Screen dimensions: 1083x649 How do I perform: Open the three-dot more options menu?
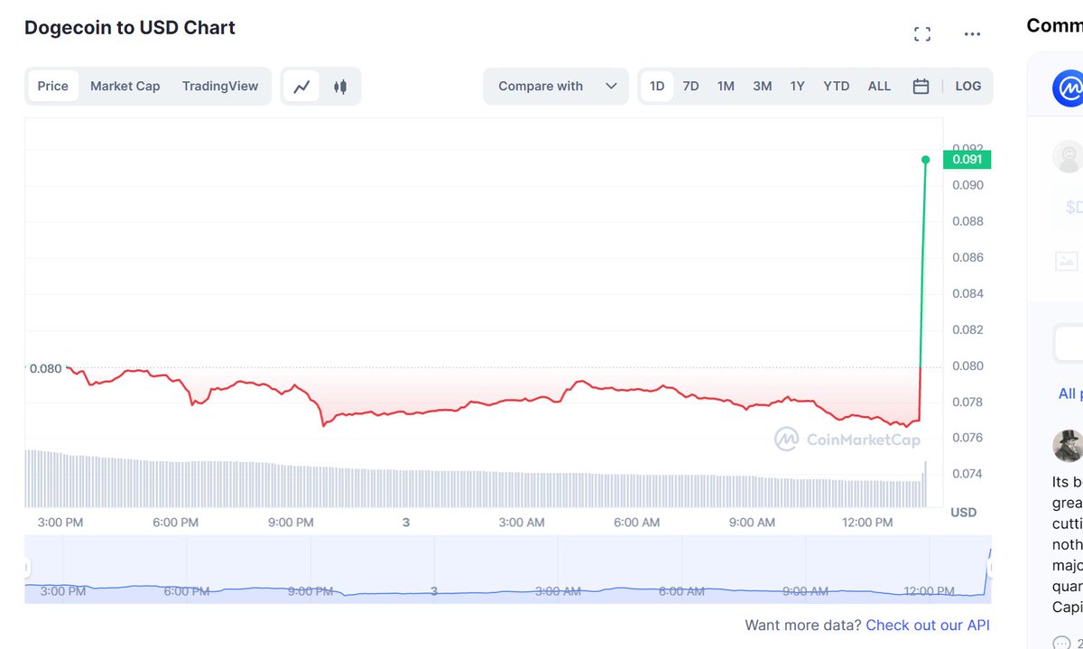[x=972, y=34]
